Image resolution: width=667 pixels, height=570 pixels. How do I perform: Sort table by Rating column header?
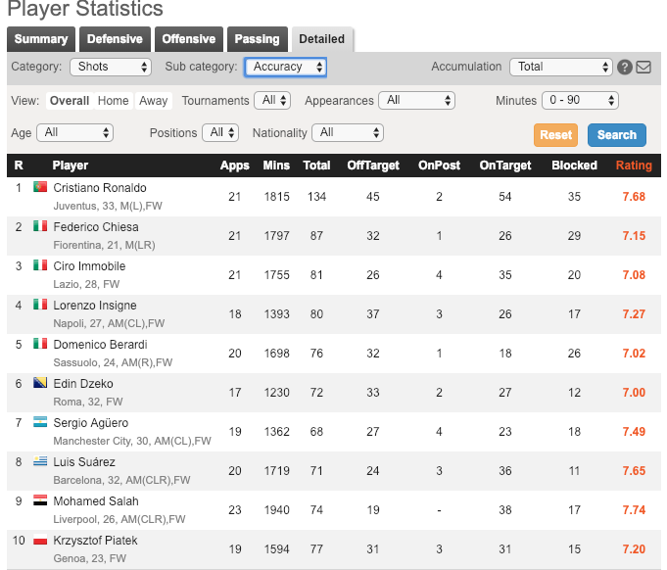(x=633, y=166)
